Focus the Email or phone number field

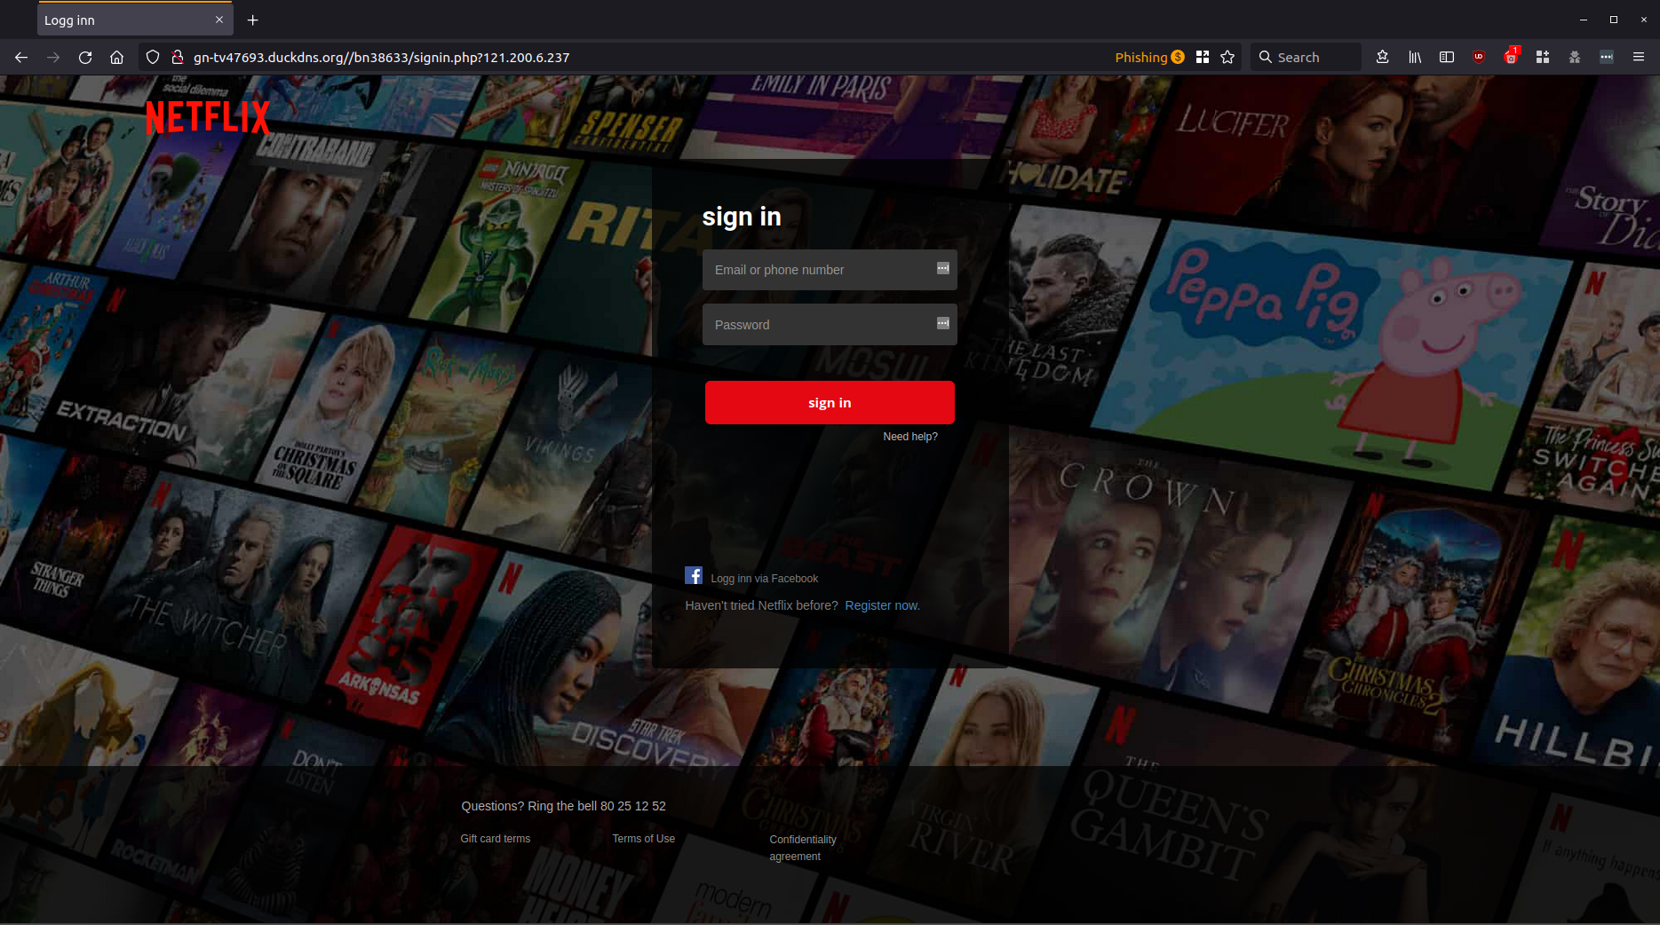830,270
